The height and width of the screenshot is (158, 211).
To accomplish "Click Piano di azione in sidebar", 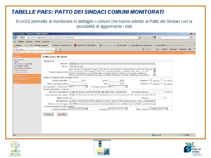I will [21, 70].
